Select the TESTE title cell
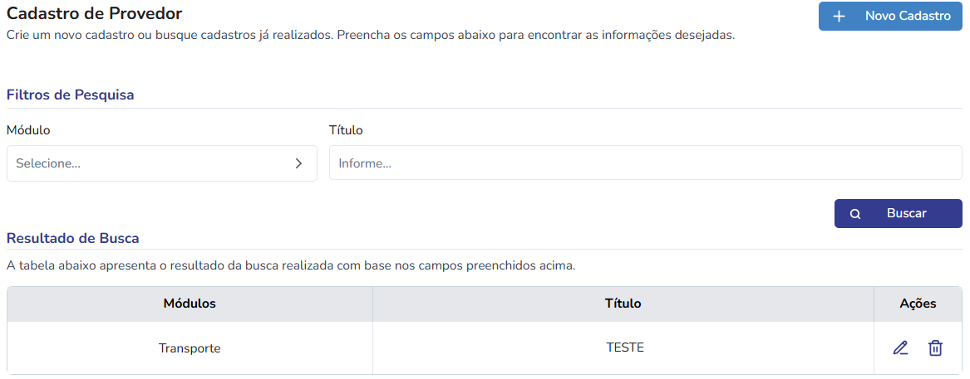The height and width of the screenshot is (379, 970). pyautogui.click(x=623, y=347)
